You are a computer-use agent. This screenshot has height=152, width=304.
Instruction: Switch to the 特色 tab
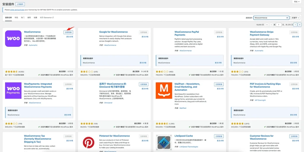[x=16, y=18]
